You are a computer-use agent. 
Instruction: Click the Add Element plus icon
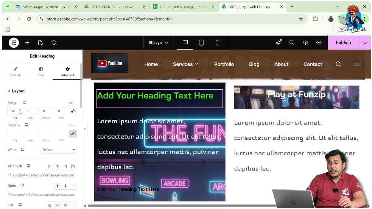(27, 43)
